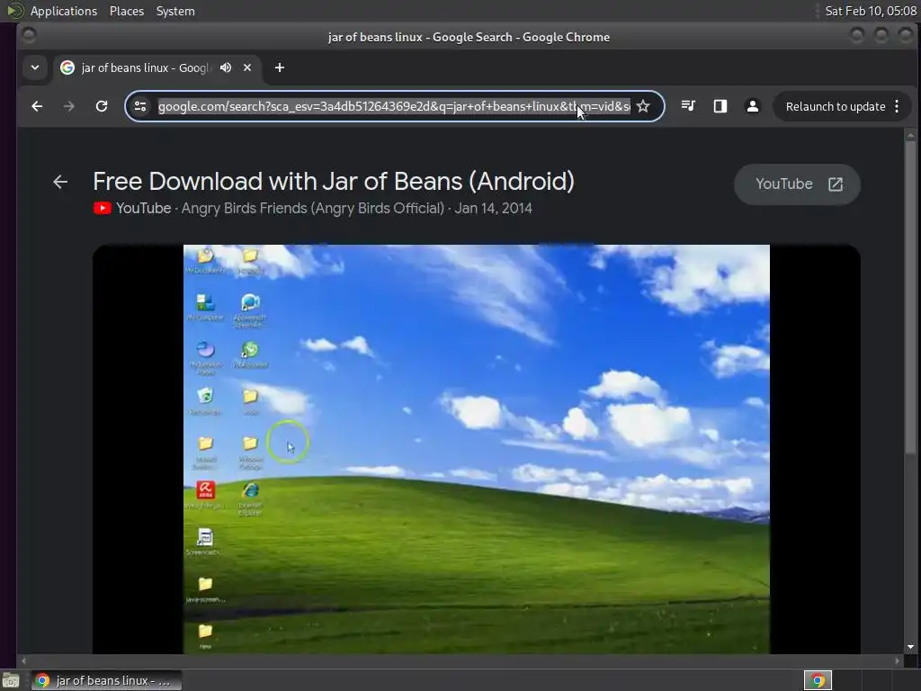The image size is (921, 691).
Task: Open the window menu button at title bar left
Action: click(28, 36)
